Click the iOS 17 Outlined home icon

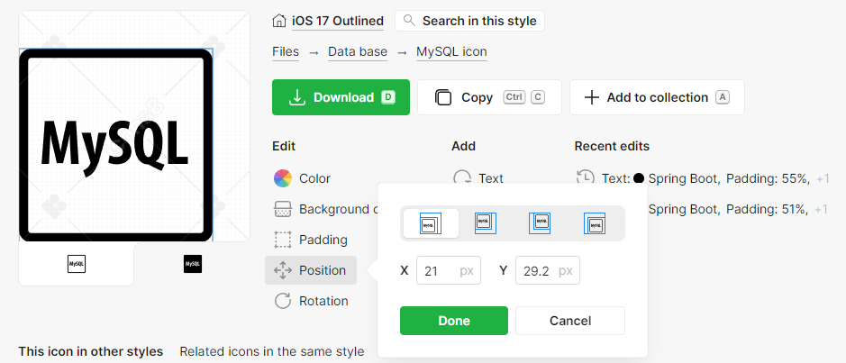pyautogui.click(x=279, y=21)
